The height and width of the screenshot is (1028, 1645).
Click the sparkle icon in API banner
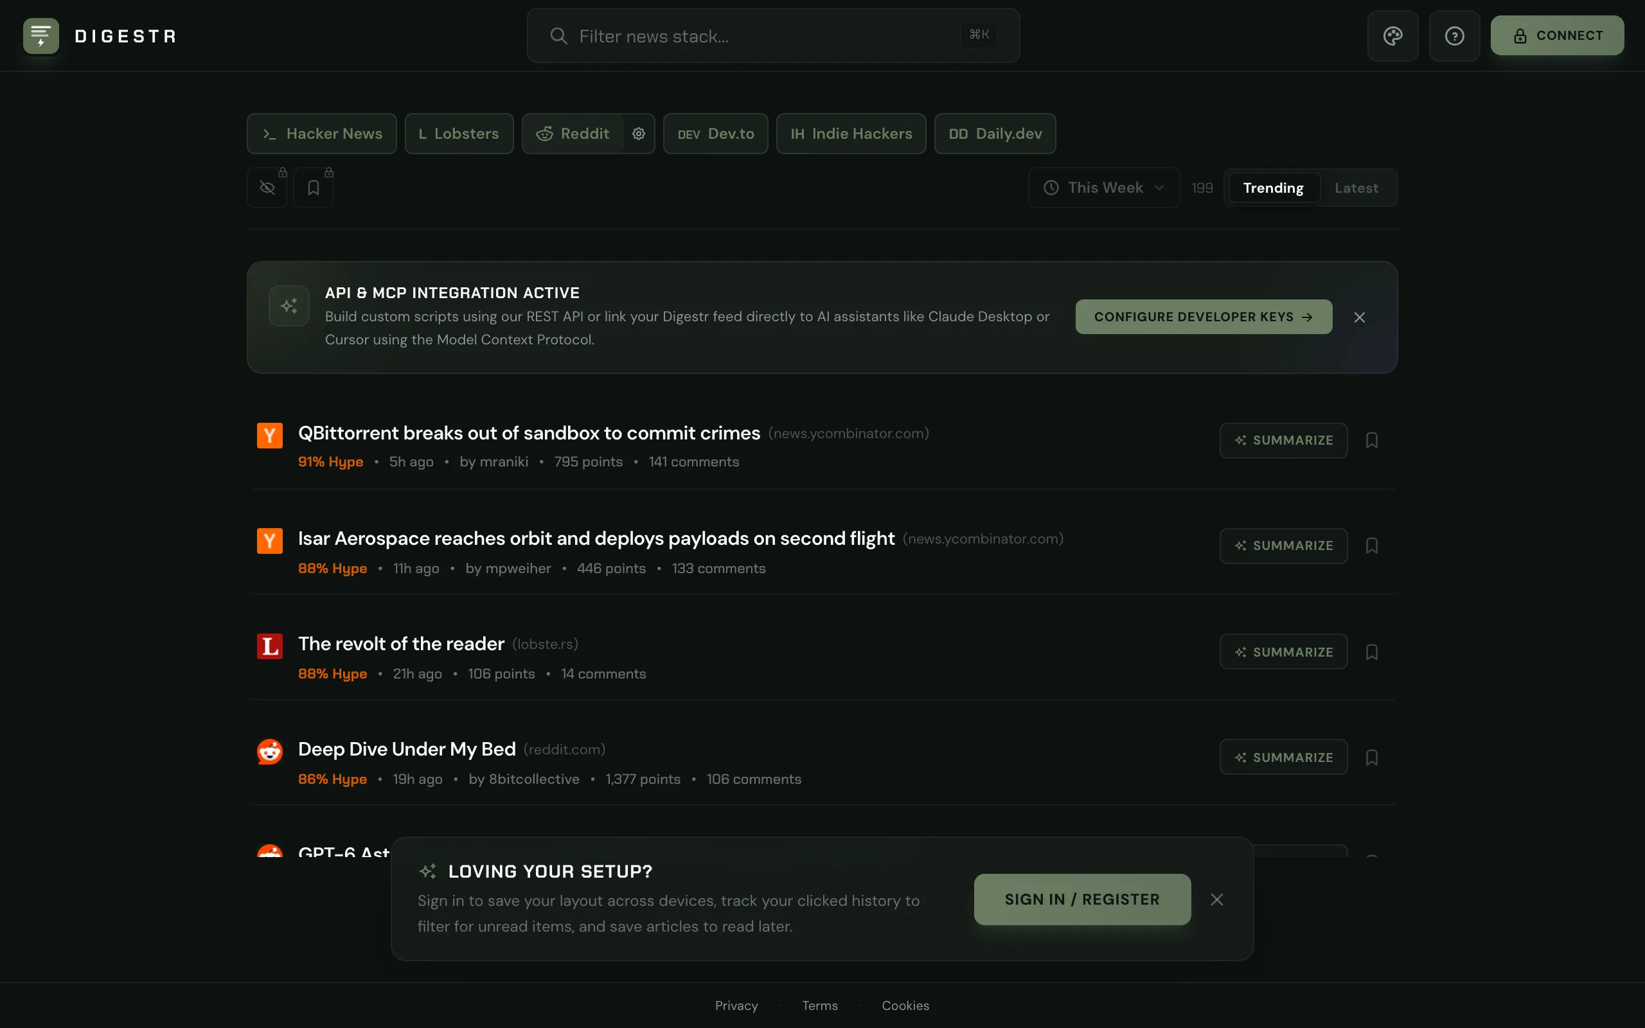(x=289, y=306)
